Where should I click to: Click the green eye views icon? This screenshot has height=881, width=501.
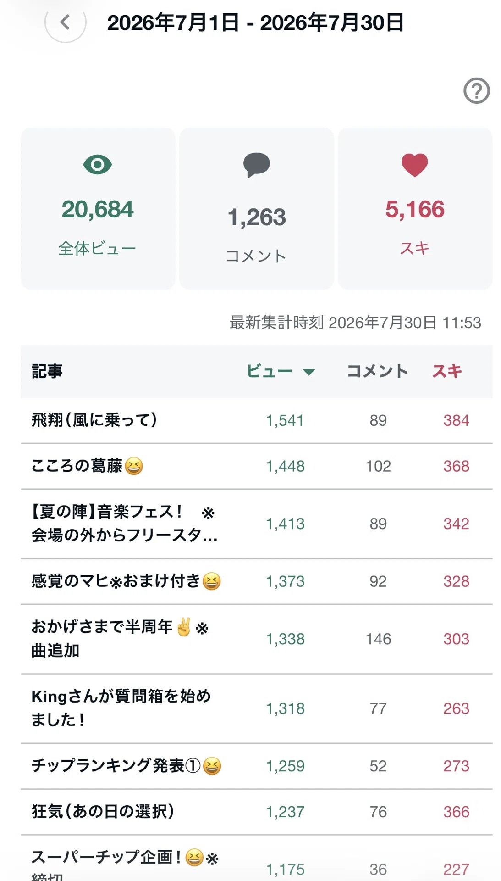coord(98,164)
